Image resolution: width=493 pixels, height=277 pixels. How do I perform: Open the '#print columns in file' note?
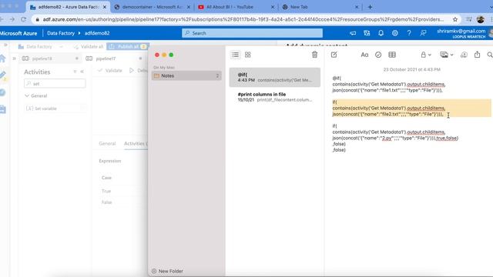click(x=275, y=97)
